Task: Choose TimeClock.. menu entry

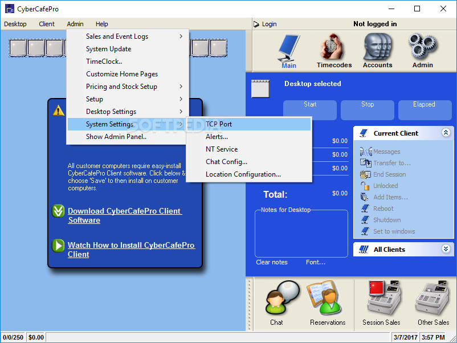Action: coord(128,62)
